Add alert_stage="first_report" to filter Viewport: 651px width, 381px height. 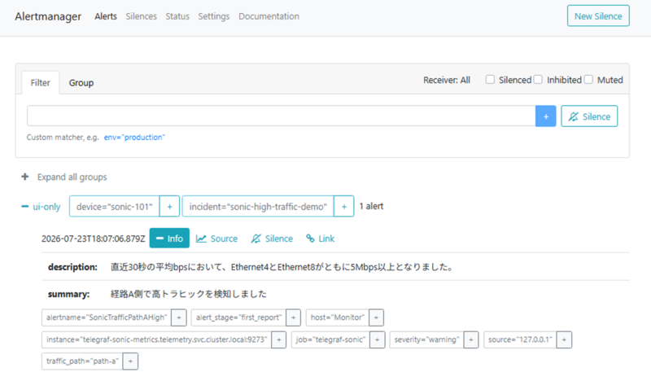[293, 317]
